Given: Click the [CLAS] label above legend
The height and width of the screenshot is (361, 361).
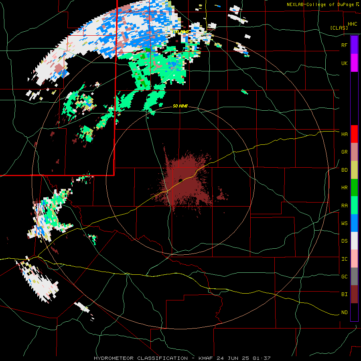Looking at the screenshot, I should point(339,28).
